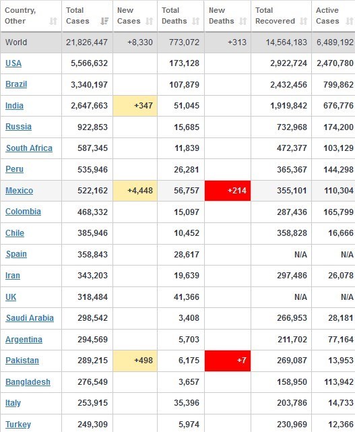The height and width of the screenshot is (432, 355).
Task: Sort by Total Recovered arrow icon
Action: 303,21
